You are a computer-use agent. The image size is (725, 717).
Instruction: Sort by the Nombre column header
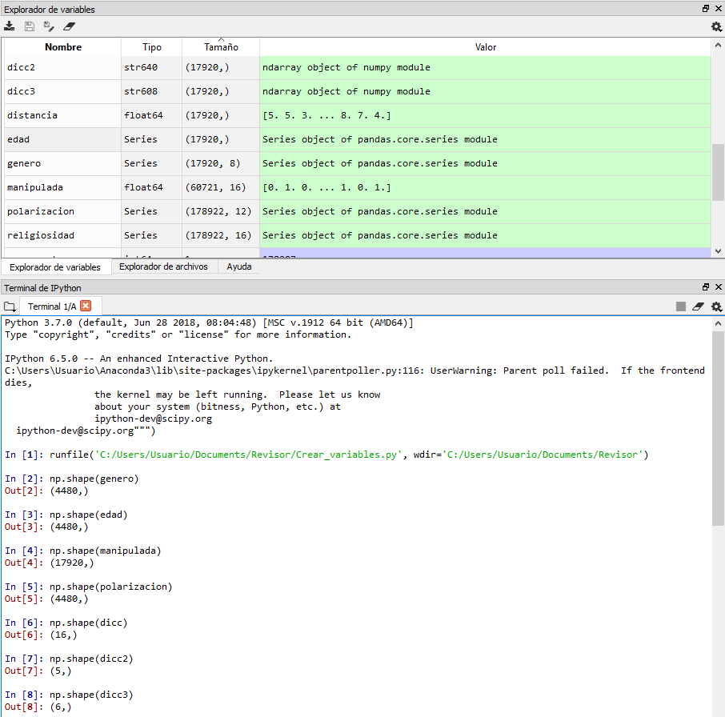pos(63,47)
